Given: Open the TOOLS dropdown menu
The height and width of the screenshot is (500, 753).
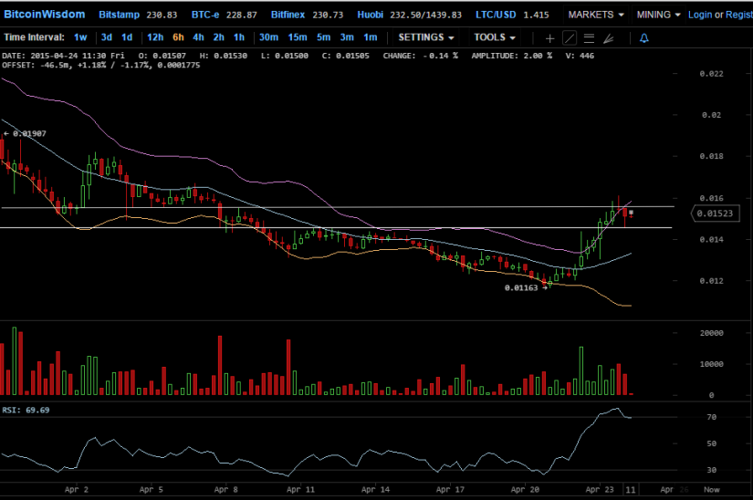Looking at the screenshot, I should [x=495, y=37].
